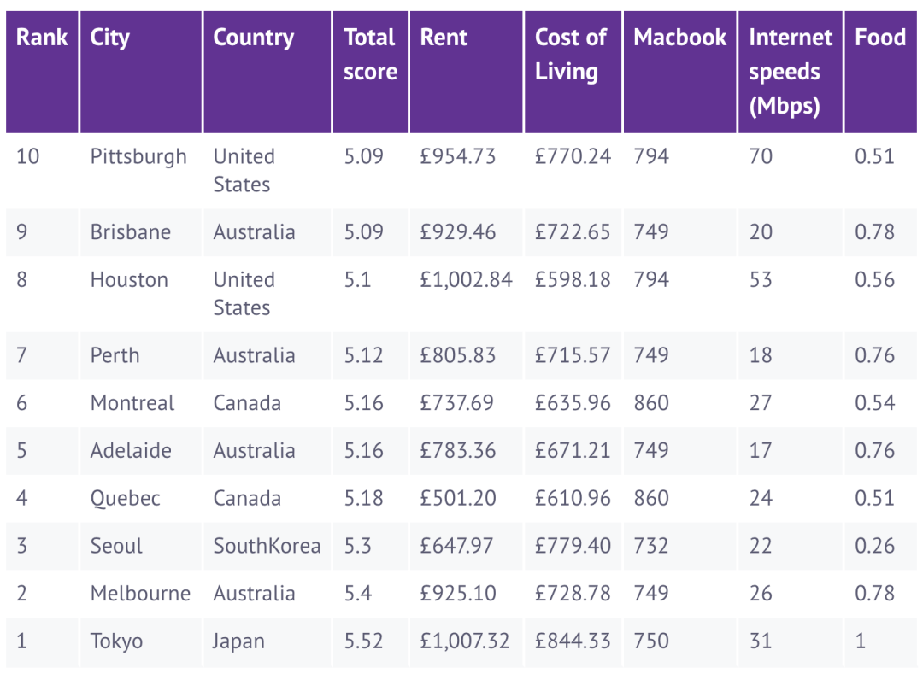The width and height of the screenshot is (923, 697).
Task: Select the Country column header
Action: (254, 38)
